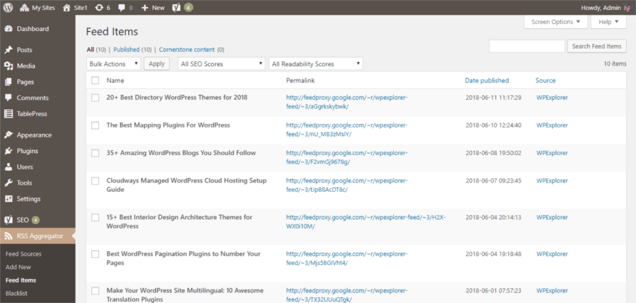Click the Pages icon in sidebar
636x303 pixels.
(x=8, y=82)
